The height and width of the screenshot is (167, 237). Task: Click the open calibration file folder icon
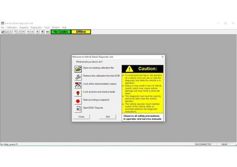(78, 69)
